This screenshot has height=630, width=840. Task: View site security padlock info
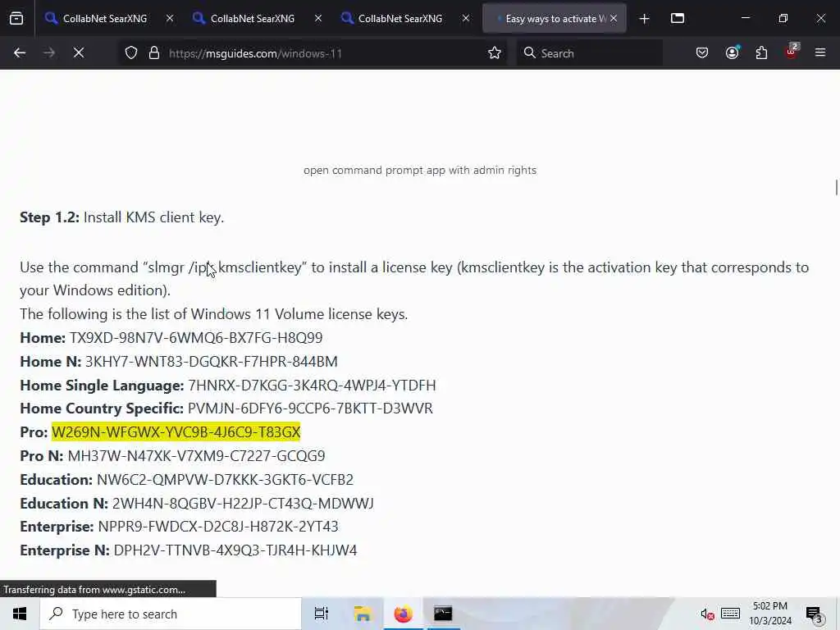pos(154,53)
